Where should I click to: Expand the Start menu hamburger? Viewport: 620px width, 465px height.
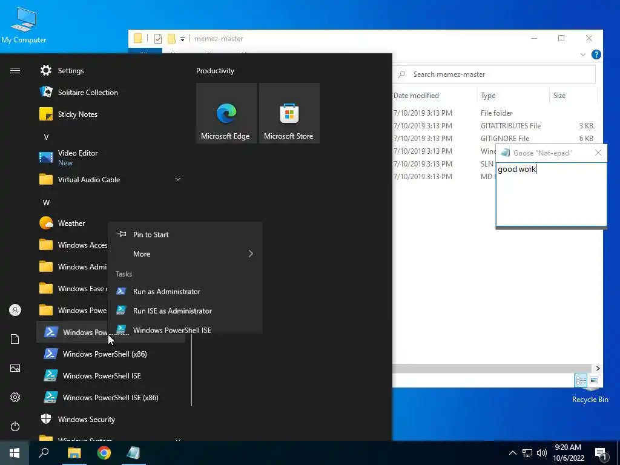[15, 71]
